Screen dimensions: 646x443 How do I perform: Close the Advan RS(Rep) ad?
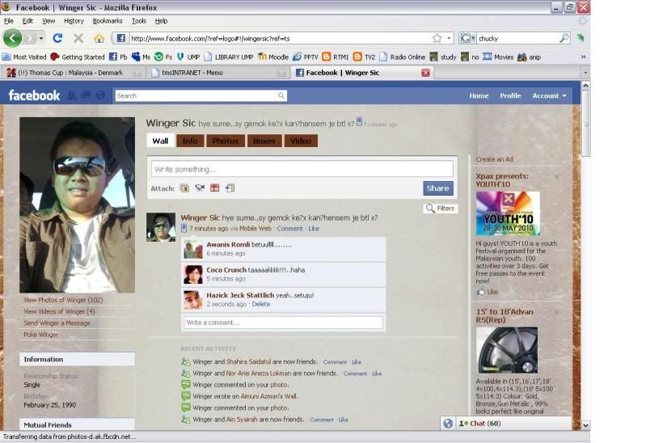coord(556,312)
